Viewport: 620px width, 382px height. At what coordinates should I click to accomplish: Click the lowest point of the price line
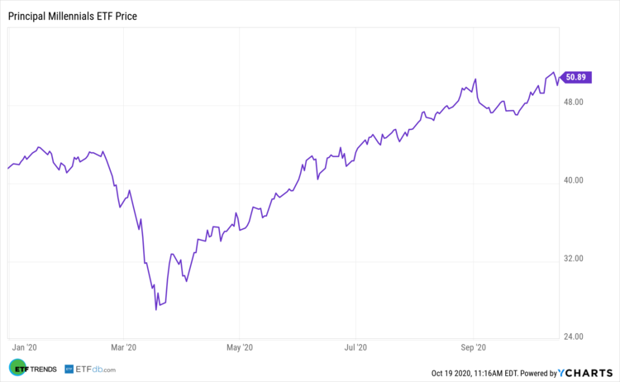pos(156,309)
